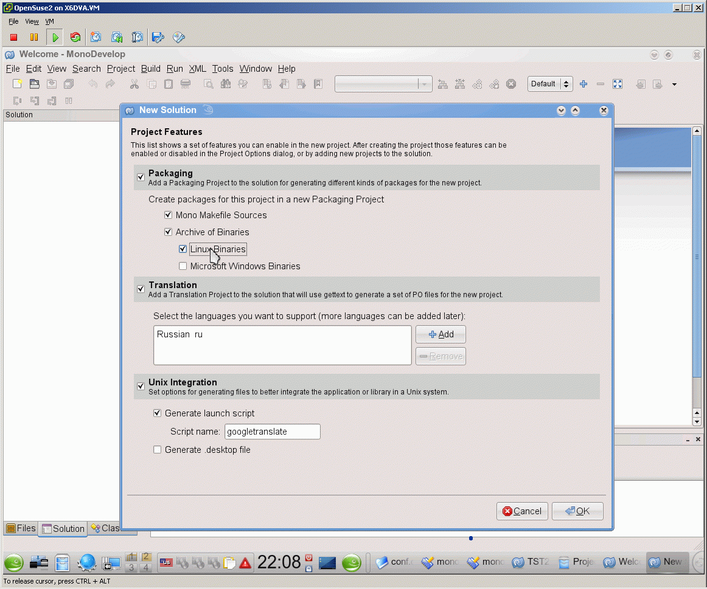Switch to TST2 taskbar window

point(531,562)
